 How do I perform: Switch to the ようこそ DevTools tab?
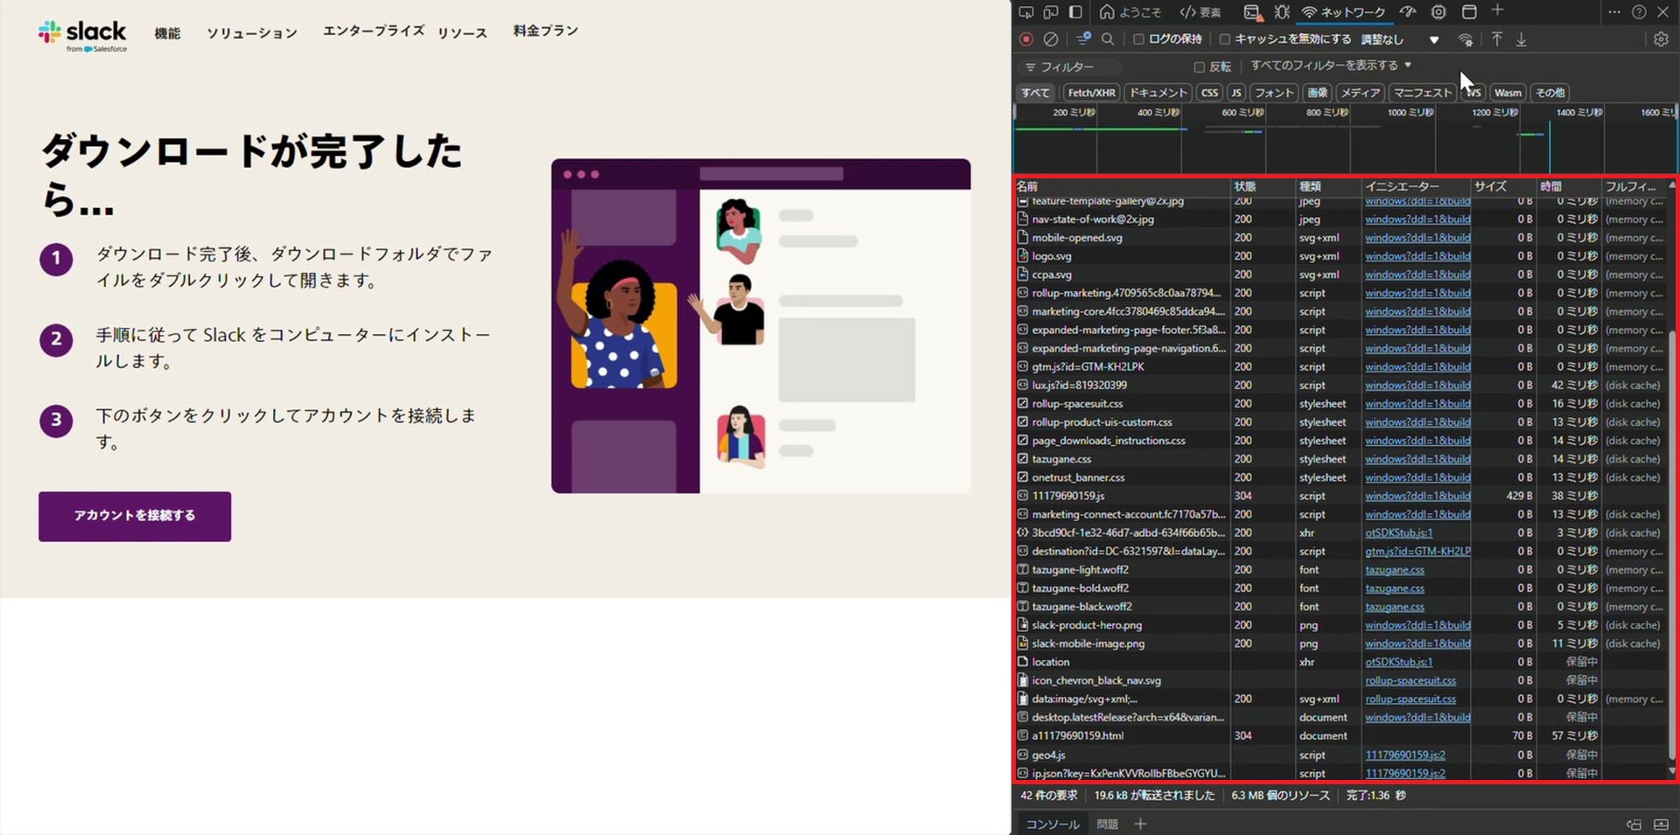click(x=1130, y=12)
